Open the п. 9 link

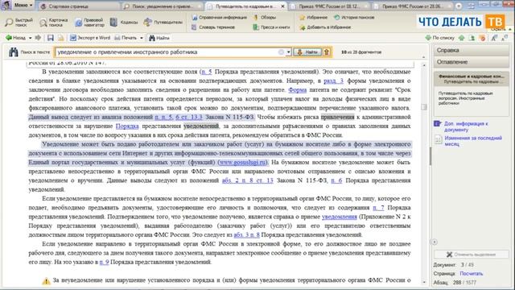[x=104, y=262]
